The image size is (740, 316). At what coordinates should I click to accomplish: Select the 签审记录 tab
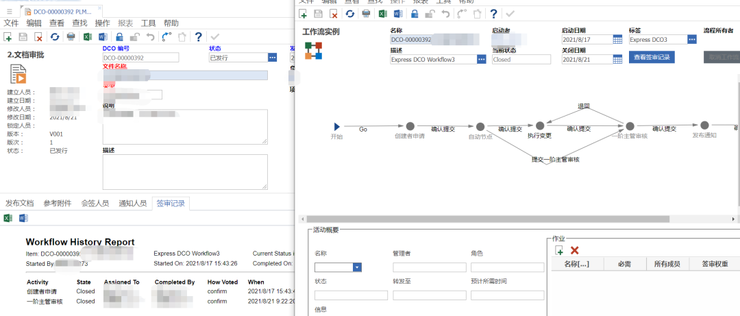click(171, 204)
